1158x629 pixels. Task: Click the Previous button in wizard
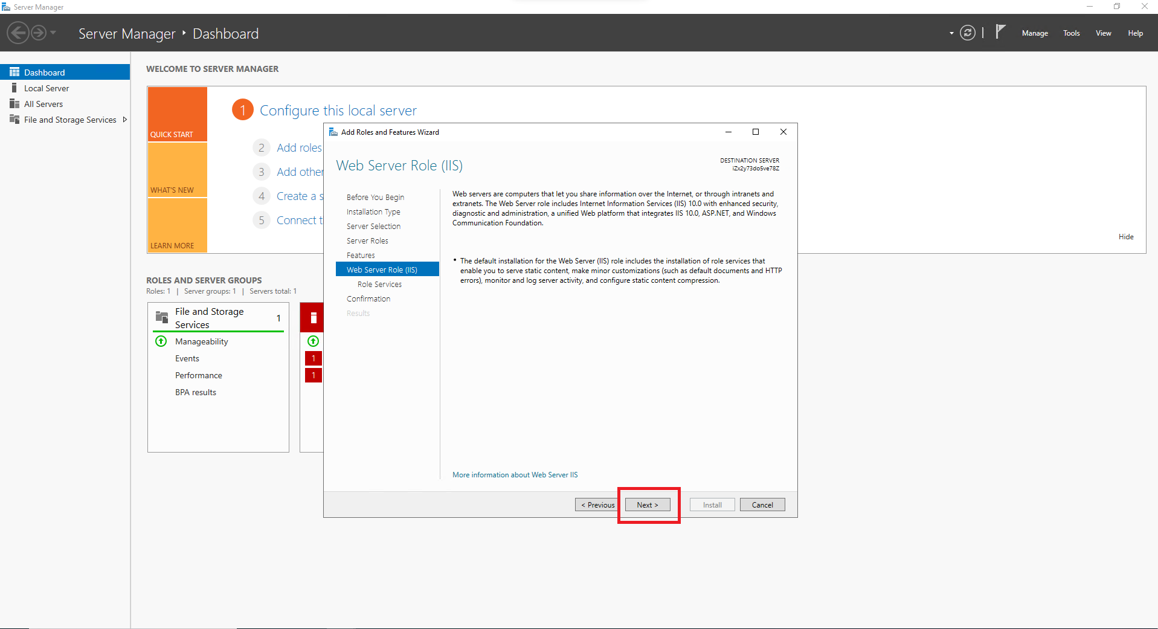click(x=597, y=505)
